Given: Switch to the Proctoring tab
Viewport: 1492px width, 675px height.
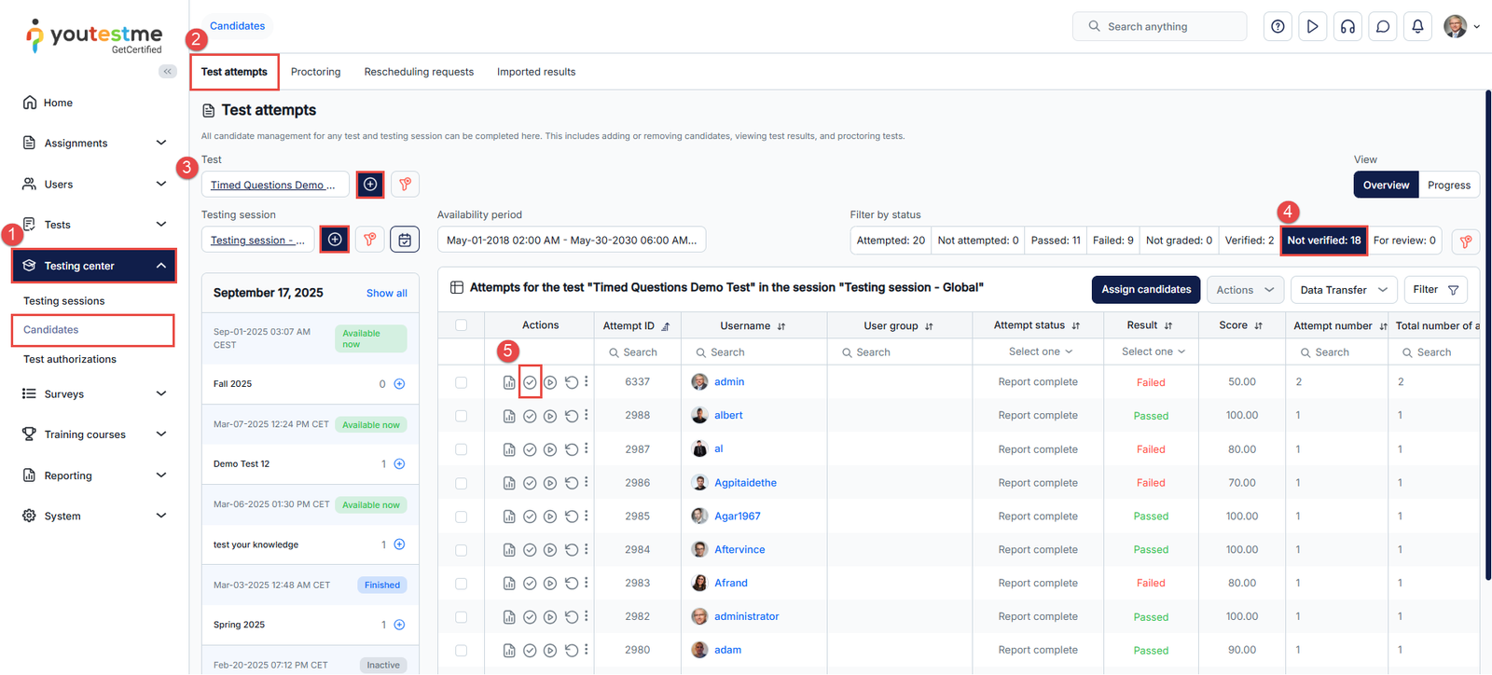Looking at the screenshot, I should click(315, 72).
